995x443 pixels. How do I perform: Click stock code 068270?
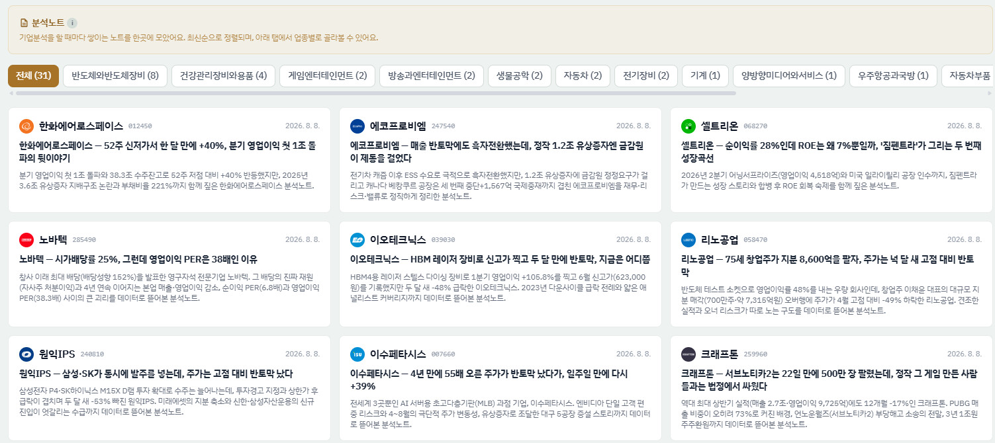755,126
